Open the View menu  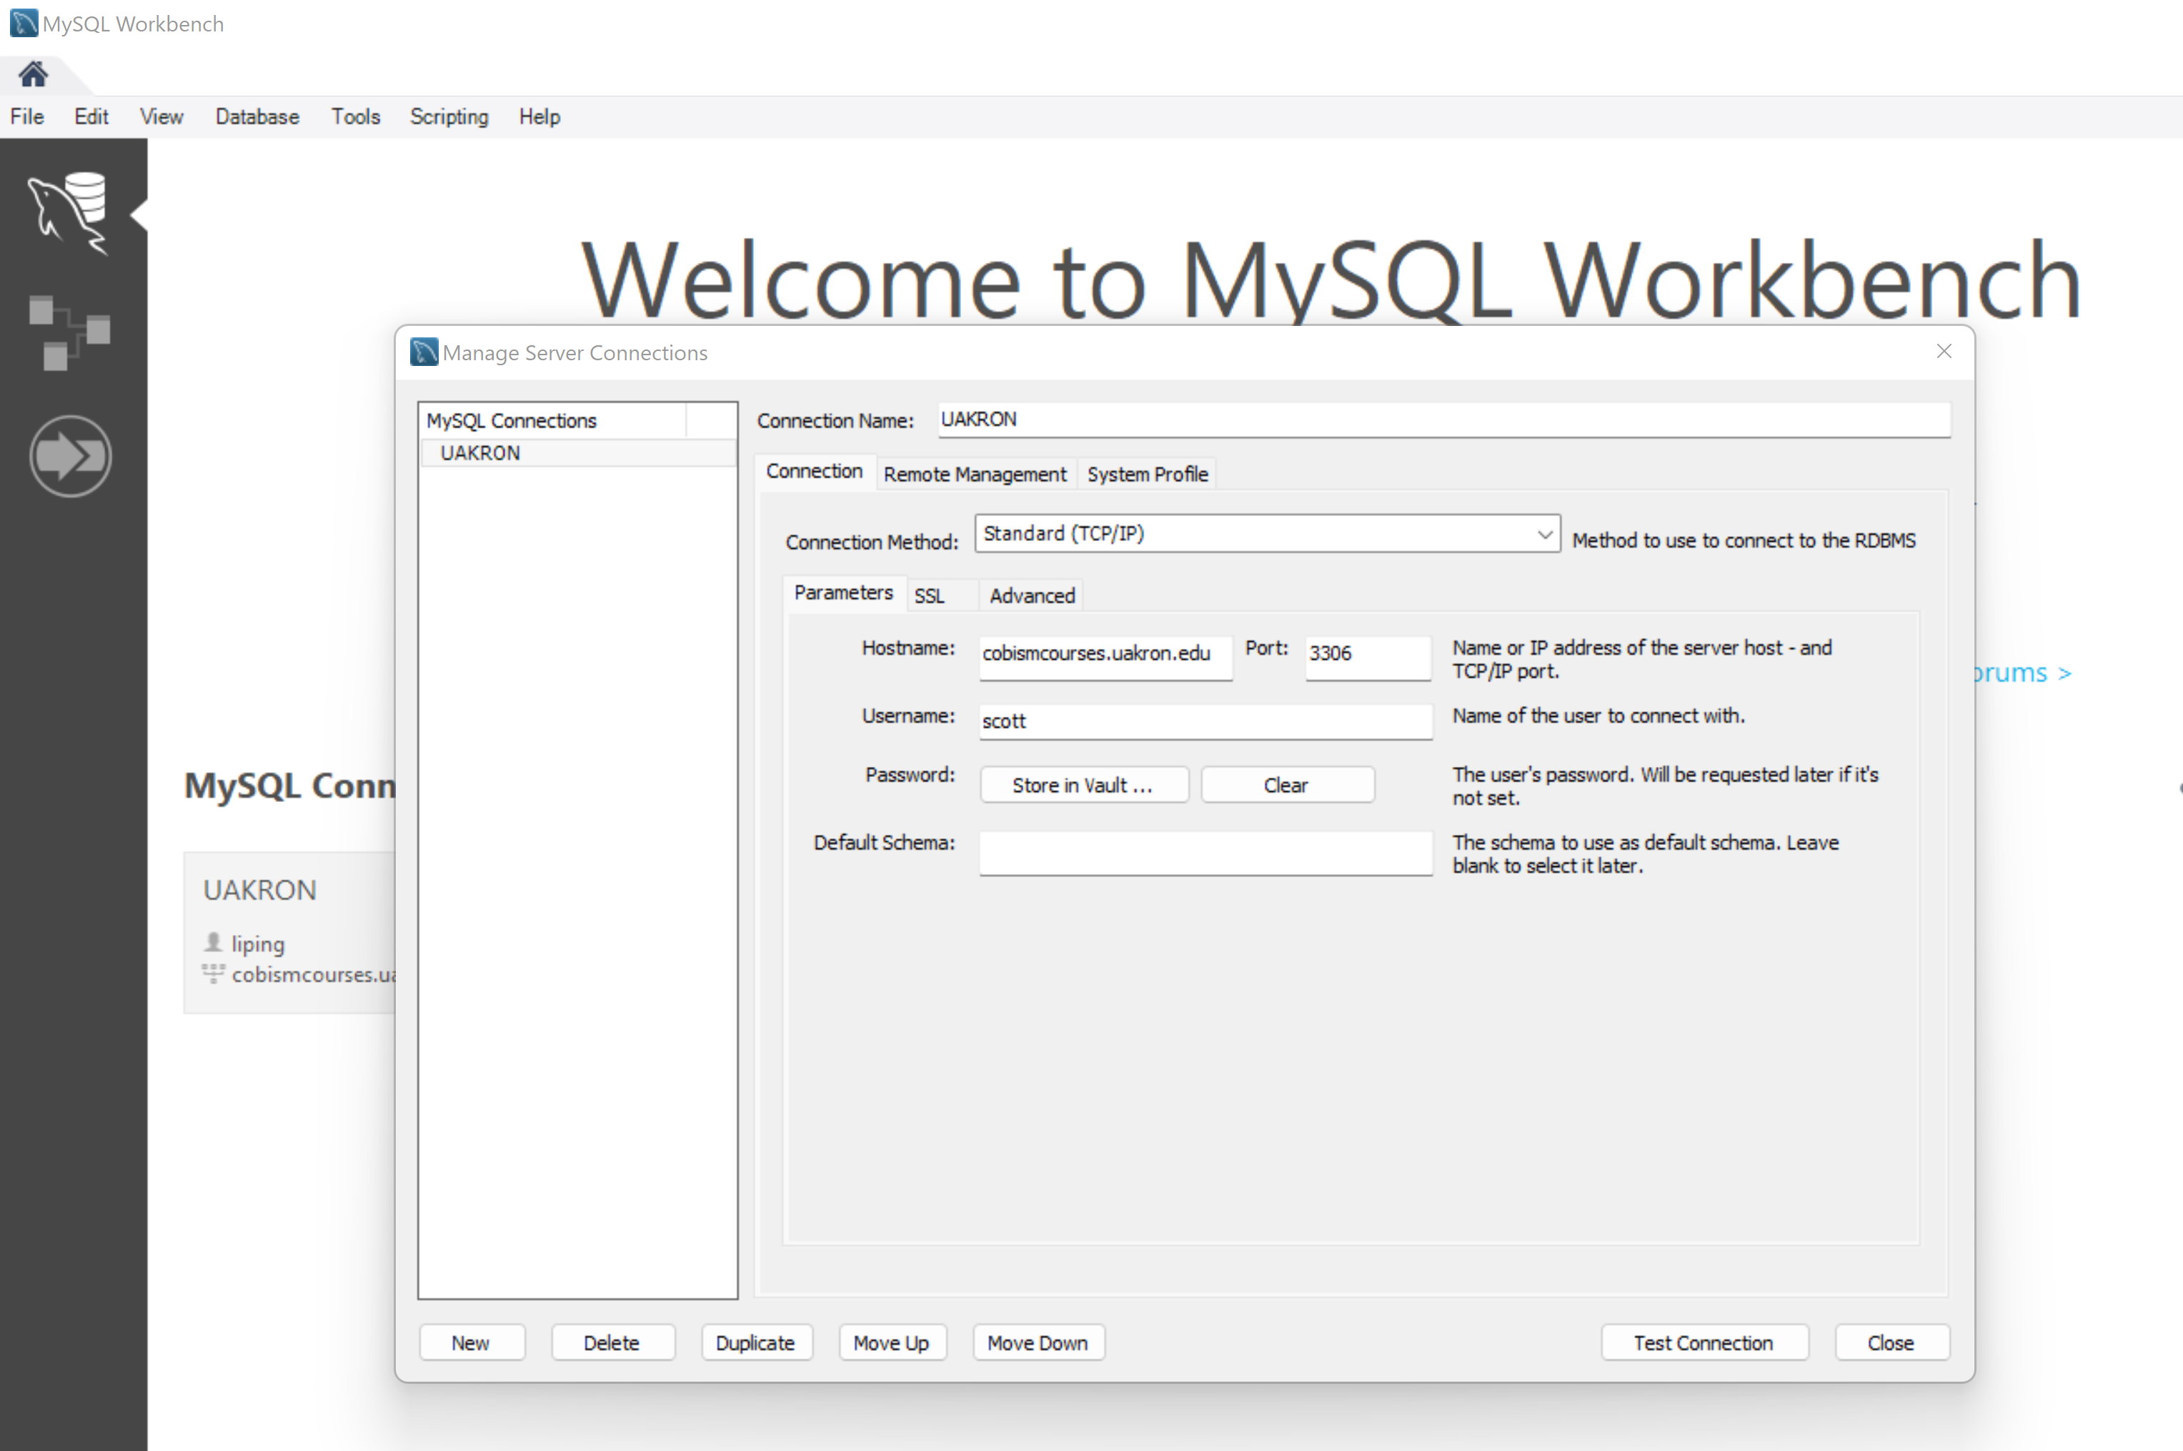point(161,117)
